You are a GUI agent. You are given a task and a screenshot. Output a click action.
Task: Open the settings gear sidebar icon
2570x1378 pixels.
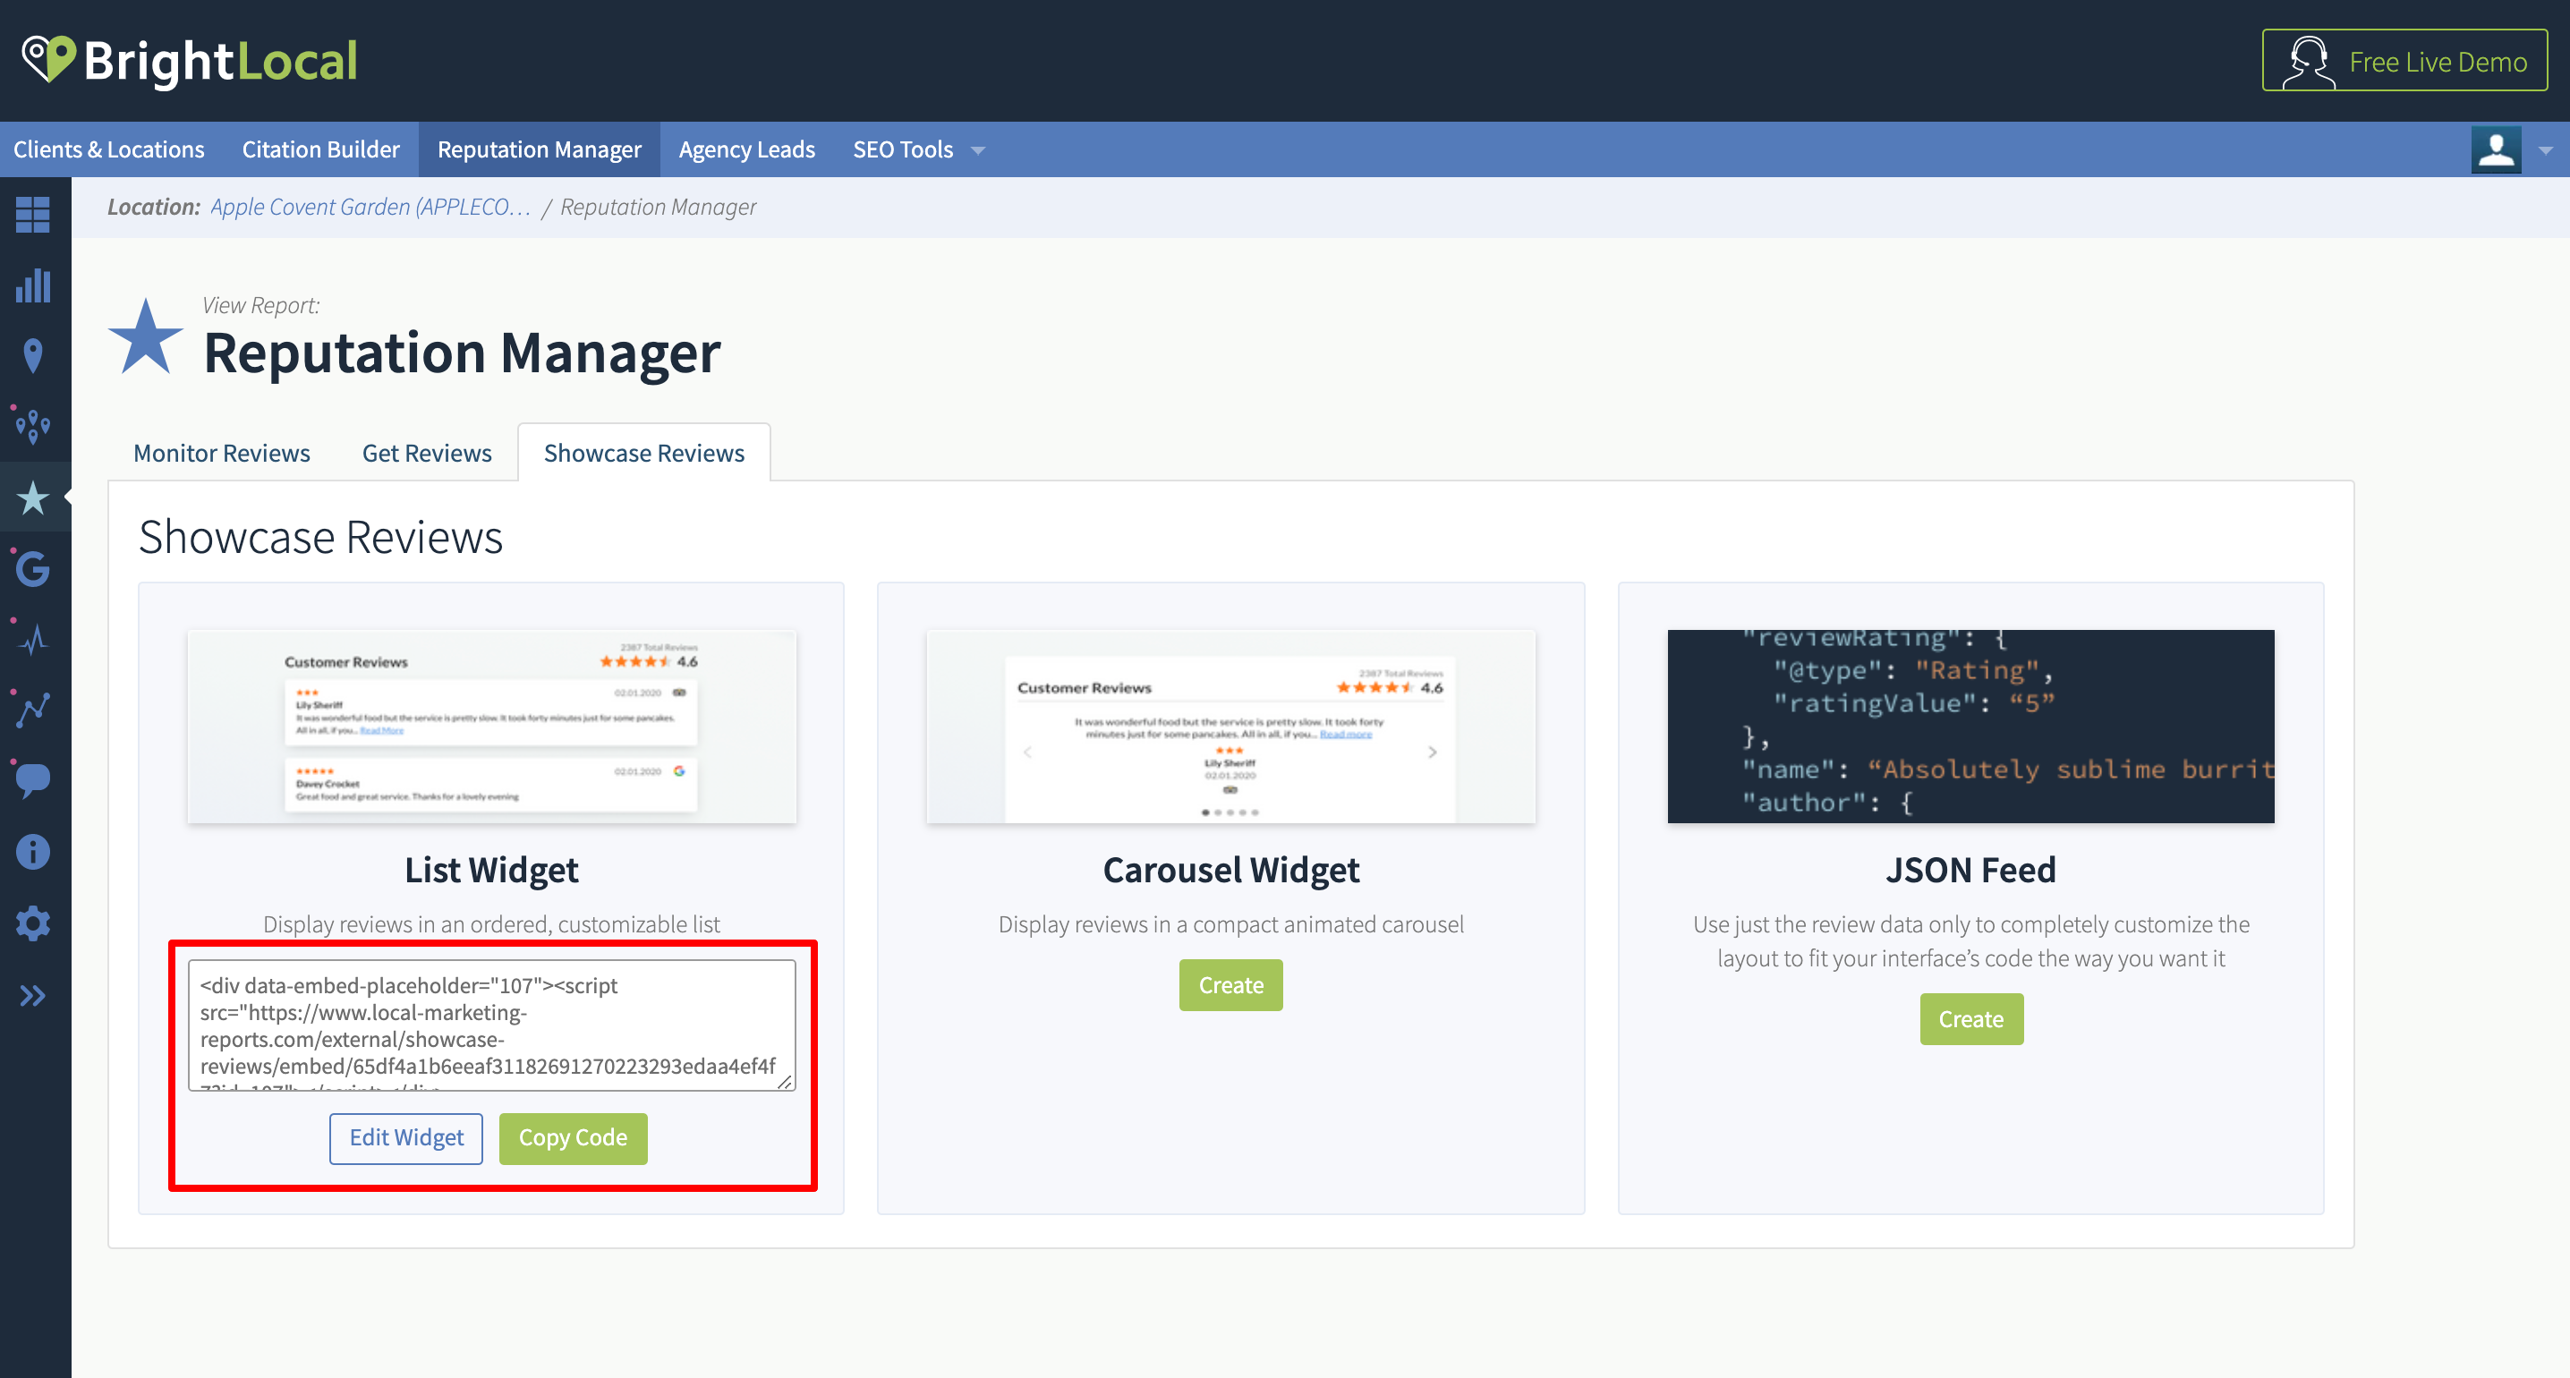click(x=33, y=923)
